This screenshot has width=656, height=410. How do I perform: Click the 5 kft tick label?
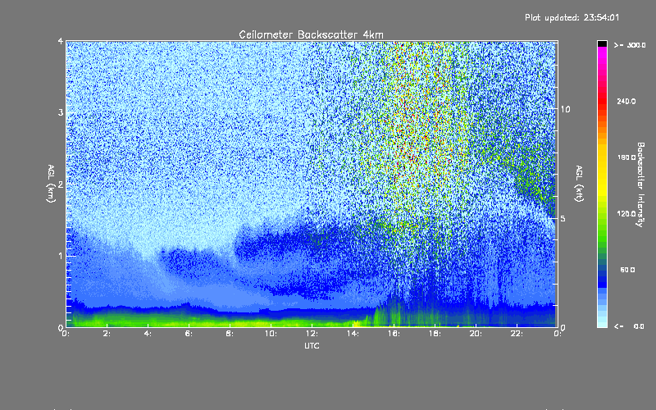(x=563, y=219)
